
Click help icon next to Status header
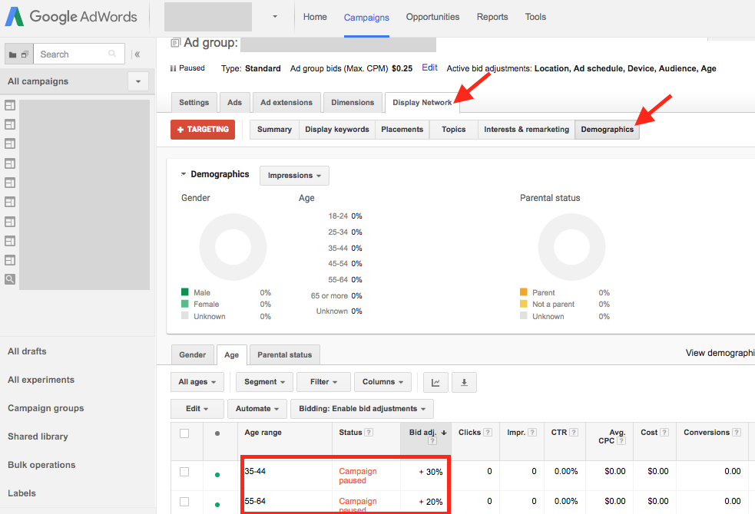(369, 433)
